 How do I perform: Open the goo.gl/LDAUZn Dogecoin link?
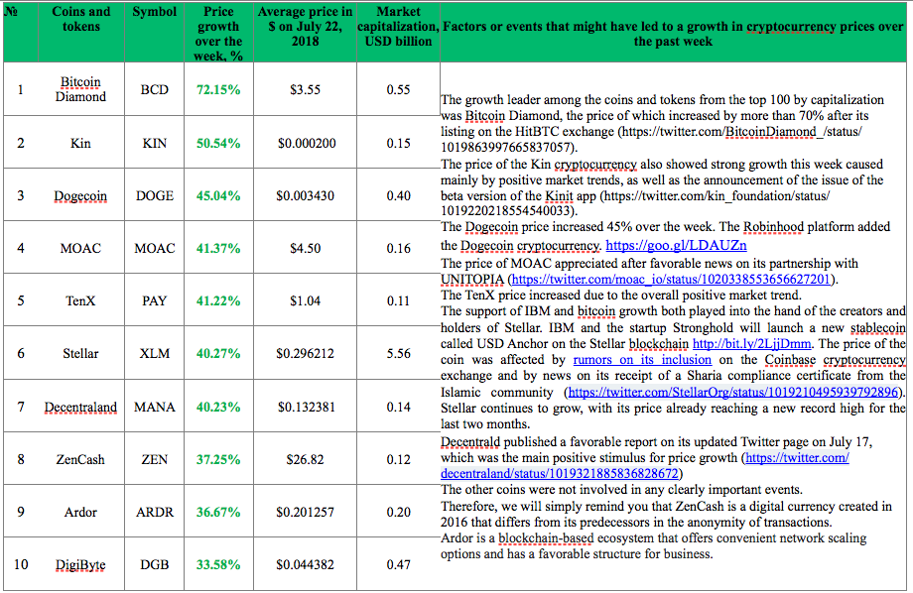676,245
